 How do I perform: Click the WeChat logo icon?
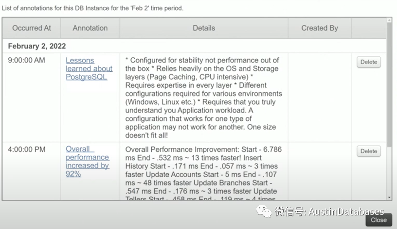click(264, 211)
